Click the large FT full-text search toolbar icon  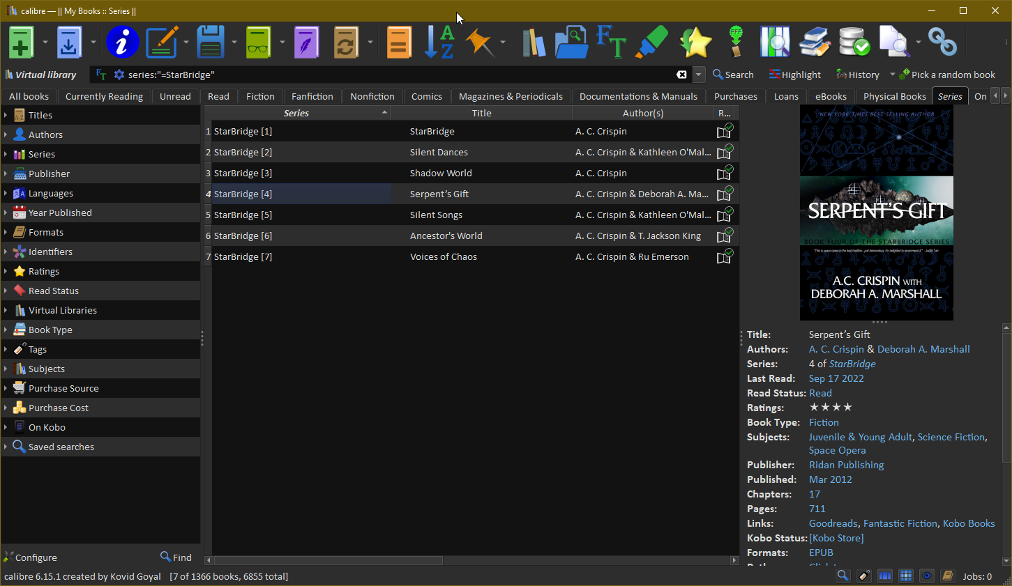[612, 43]
